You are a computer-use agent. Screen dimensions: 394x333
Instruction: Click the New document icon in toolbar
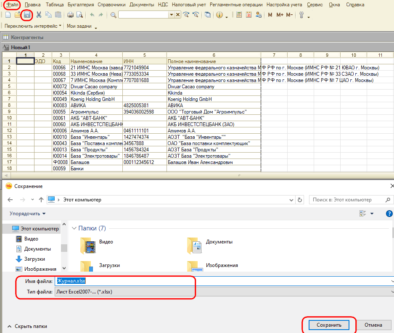pos(8,15)
